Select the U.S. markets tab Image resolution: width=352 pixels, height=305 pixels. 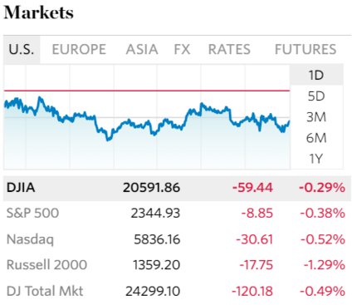(22, 50)
